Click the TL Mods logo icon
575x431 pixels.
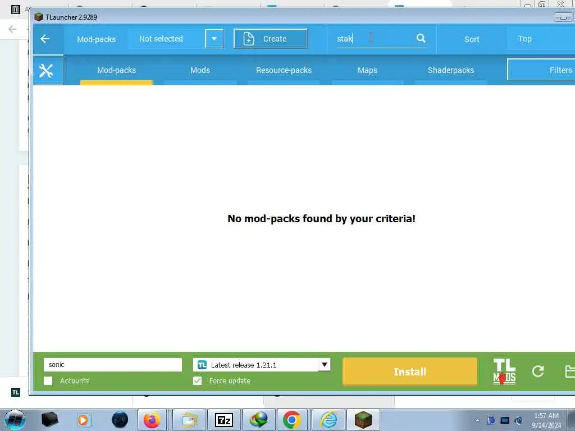click(x=504, y=372)
